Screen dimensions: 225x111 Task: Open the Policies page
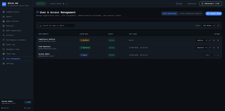click(x=16, y=26)
